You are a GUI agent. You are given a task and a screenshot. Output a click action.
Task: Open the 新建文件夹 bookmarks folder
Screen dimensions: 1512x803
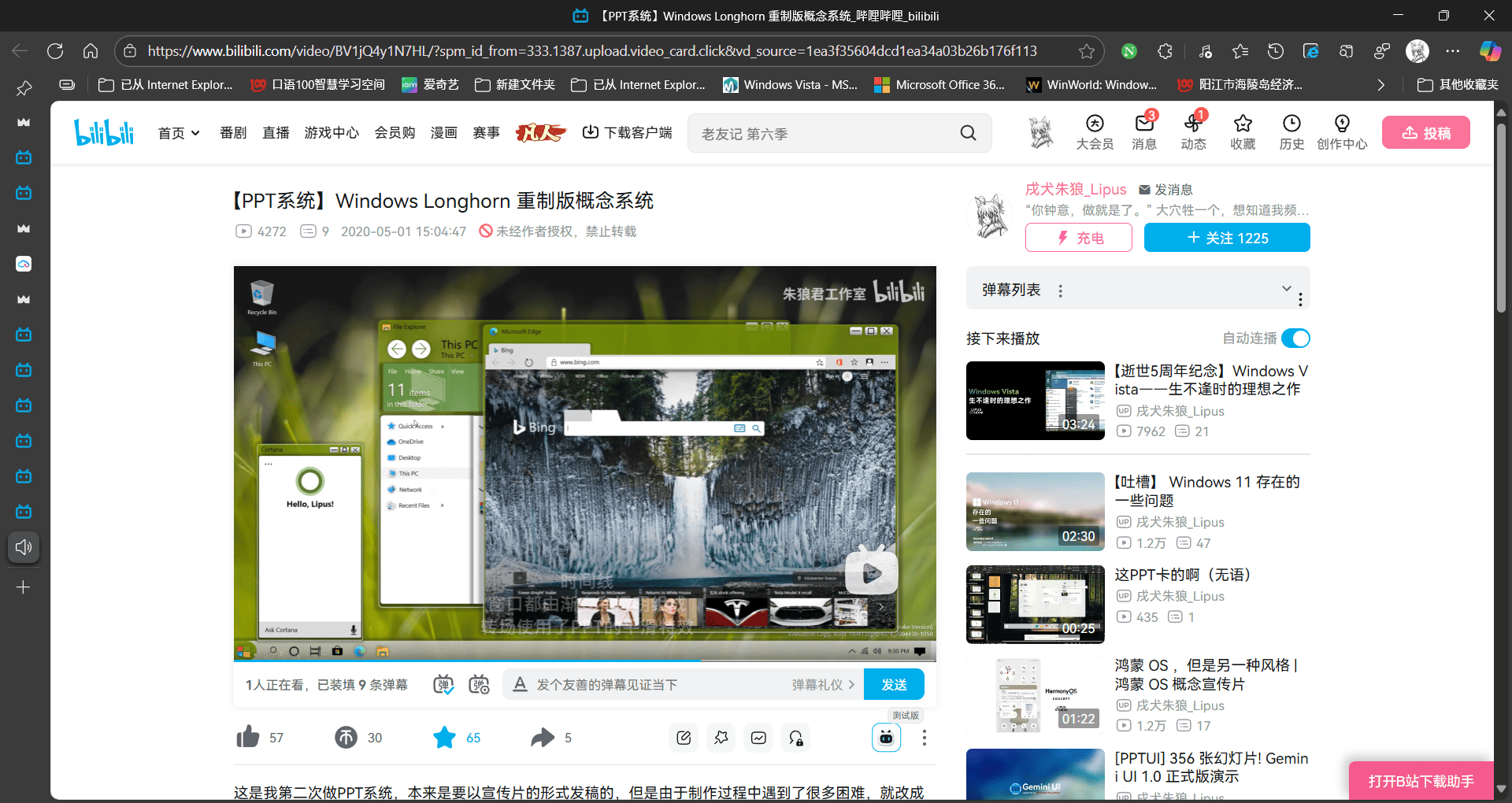tap(515, 85)
